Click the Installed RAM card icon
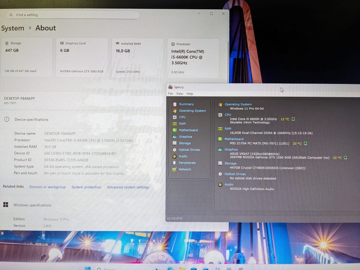Viewport: 360px width, 270px height. [x=117, y=43]
